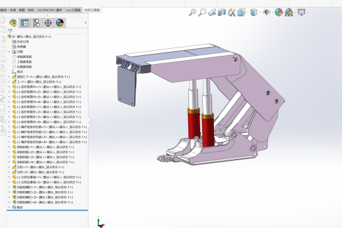Switch to the DisplayManager color-ball tab
Viewport: 342px width, 228px height.
pyautogui.click(x=60, y=23)
